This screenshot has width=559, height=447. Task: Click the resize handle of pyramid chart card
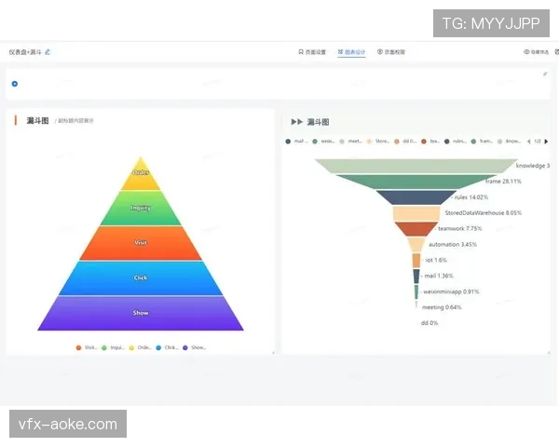coord(273,352)
